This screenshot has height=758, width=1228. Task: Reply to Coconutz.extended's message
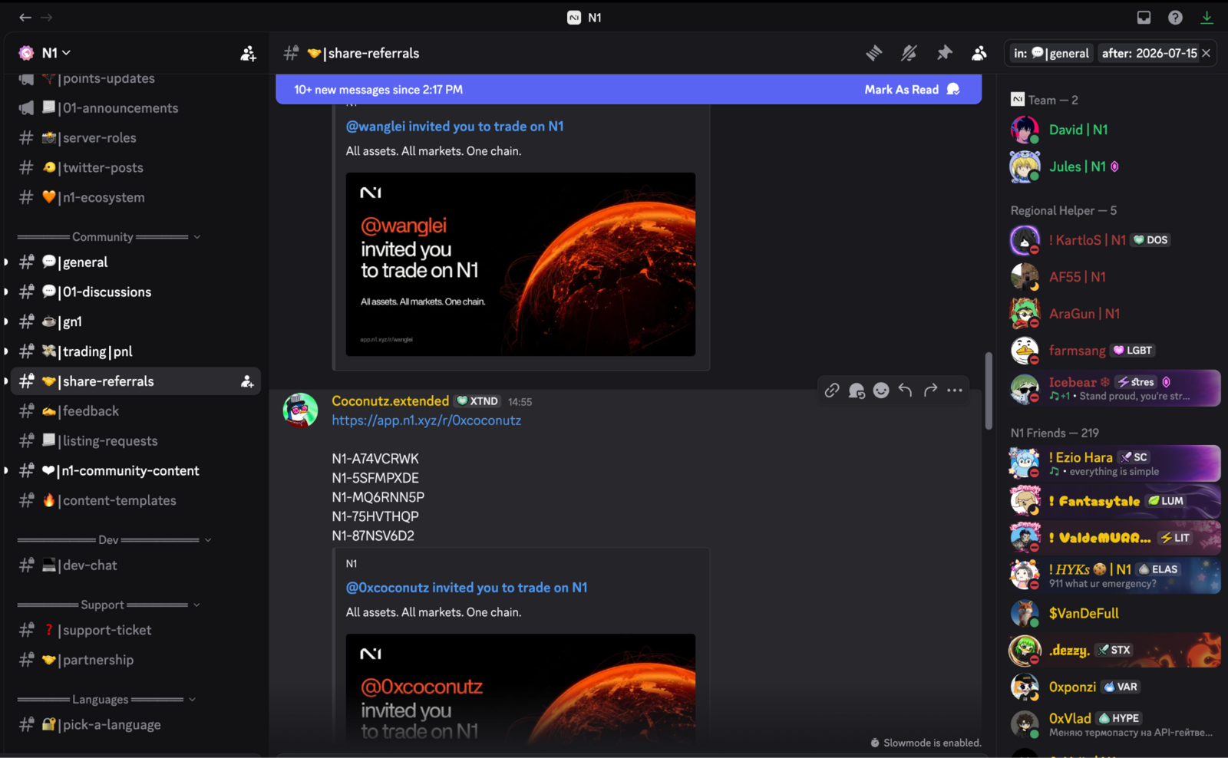click(906, 391)
